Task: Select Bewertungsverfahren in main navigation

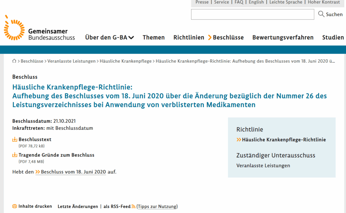Action: pyautogui.click(x=283, y=37)
